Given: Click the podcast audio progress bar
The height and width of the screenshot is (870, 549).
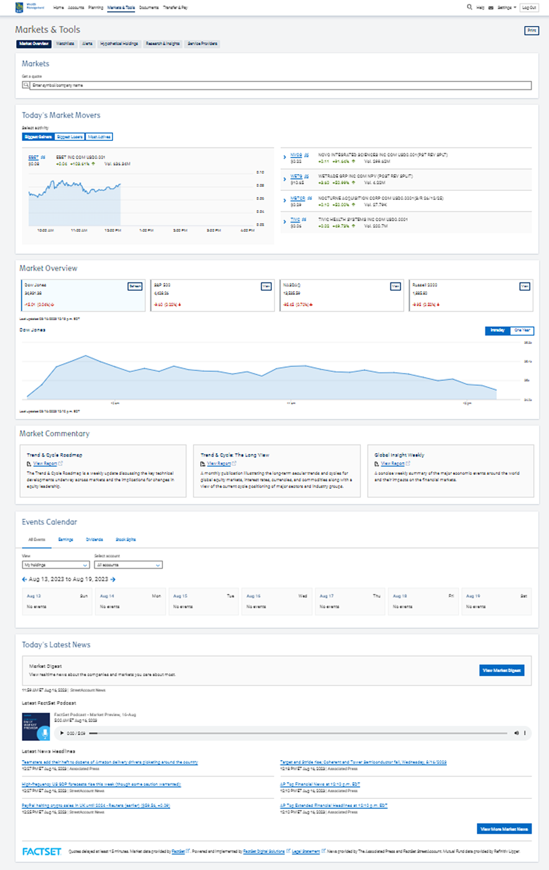Looking at the screenshot, I should point(298,733).
